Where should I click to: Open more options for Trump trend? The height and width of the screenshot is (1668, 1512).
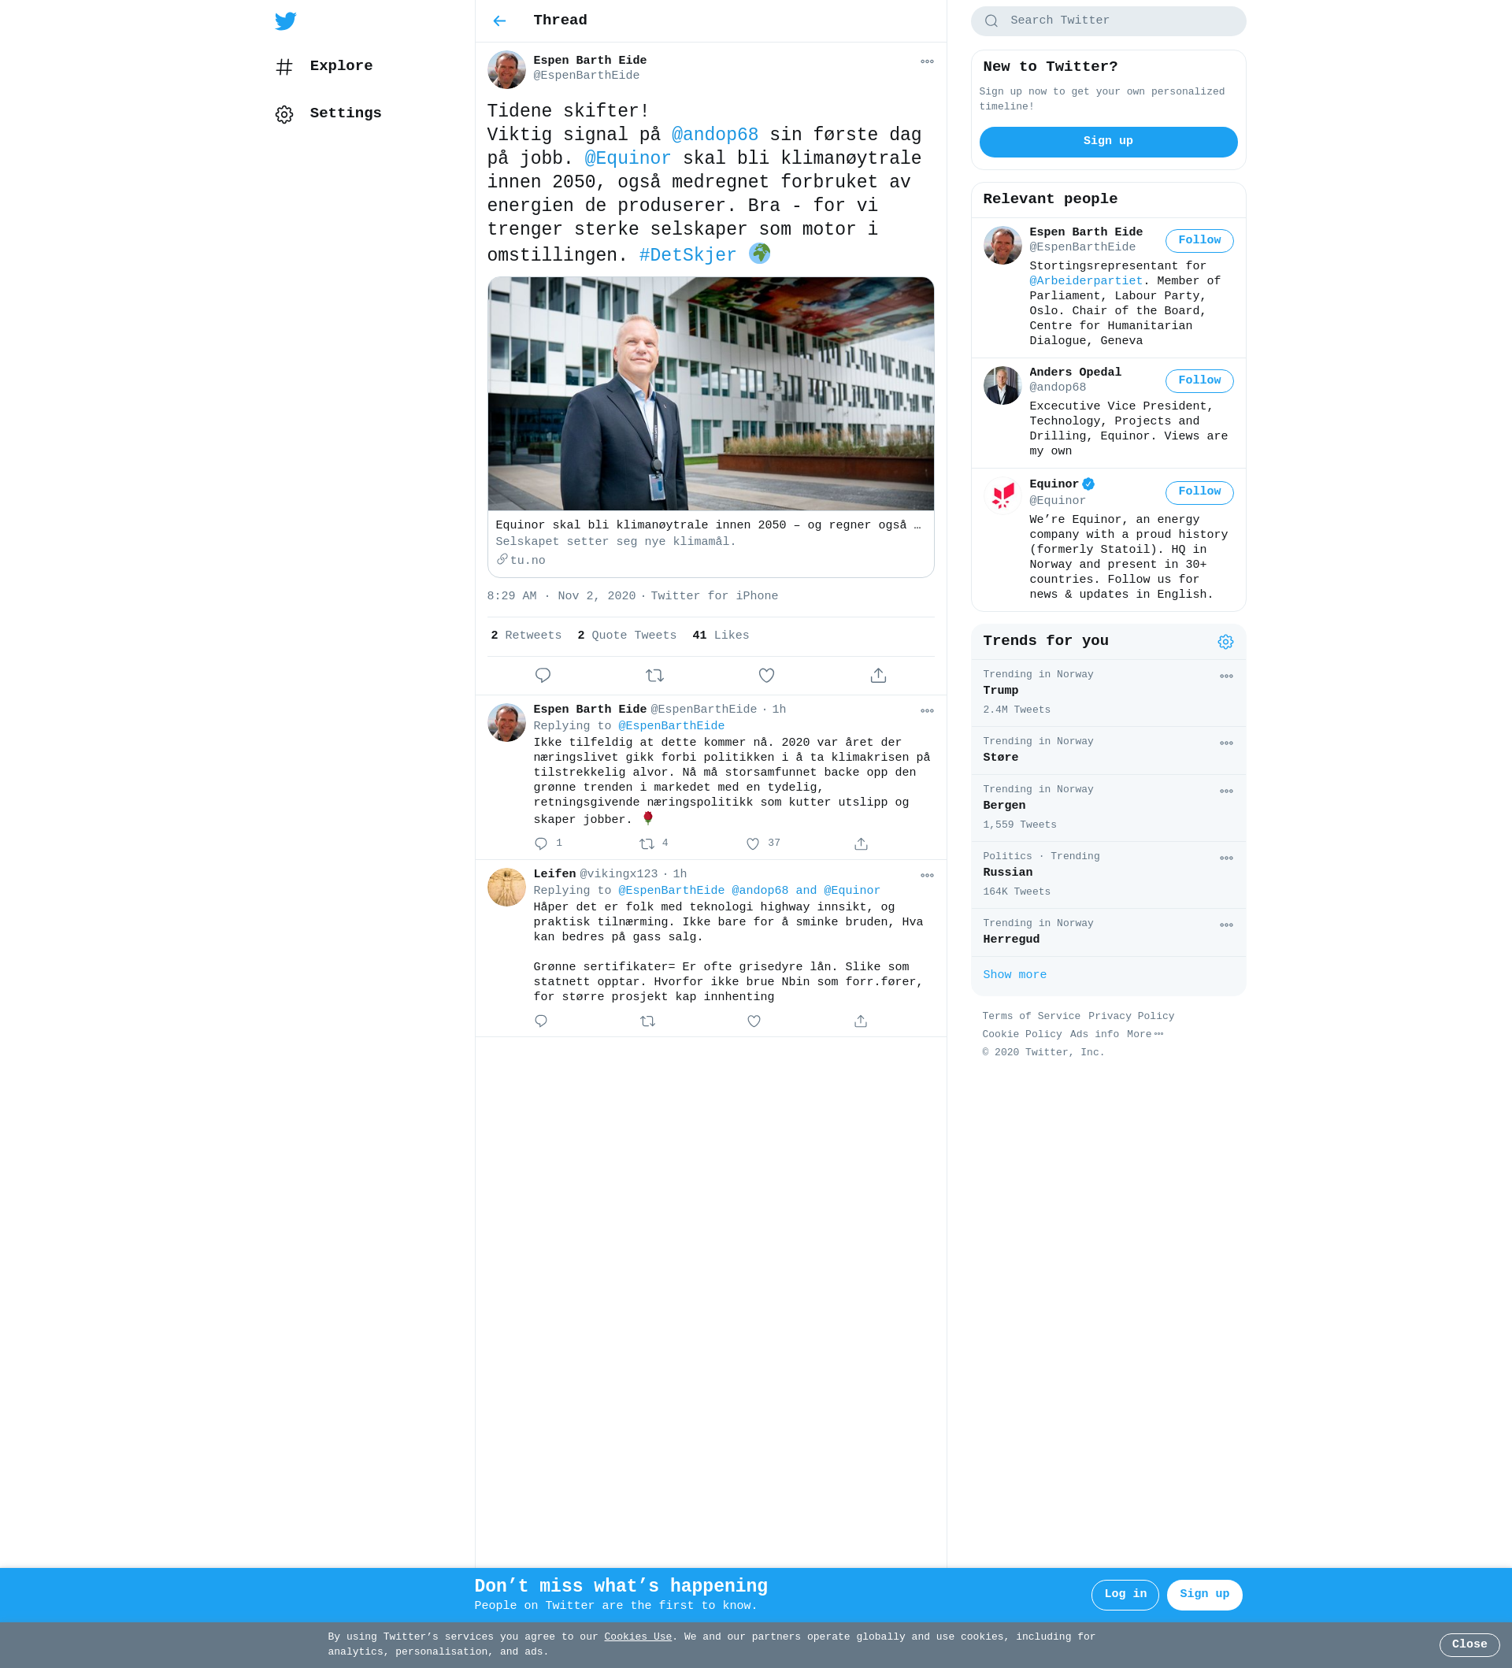click(1226, 676)
